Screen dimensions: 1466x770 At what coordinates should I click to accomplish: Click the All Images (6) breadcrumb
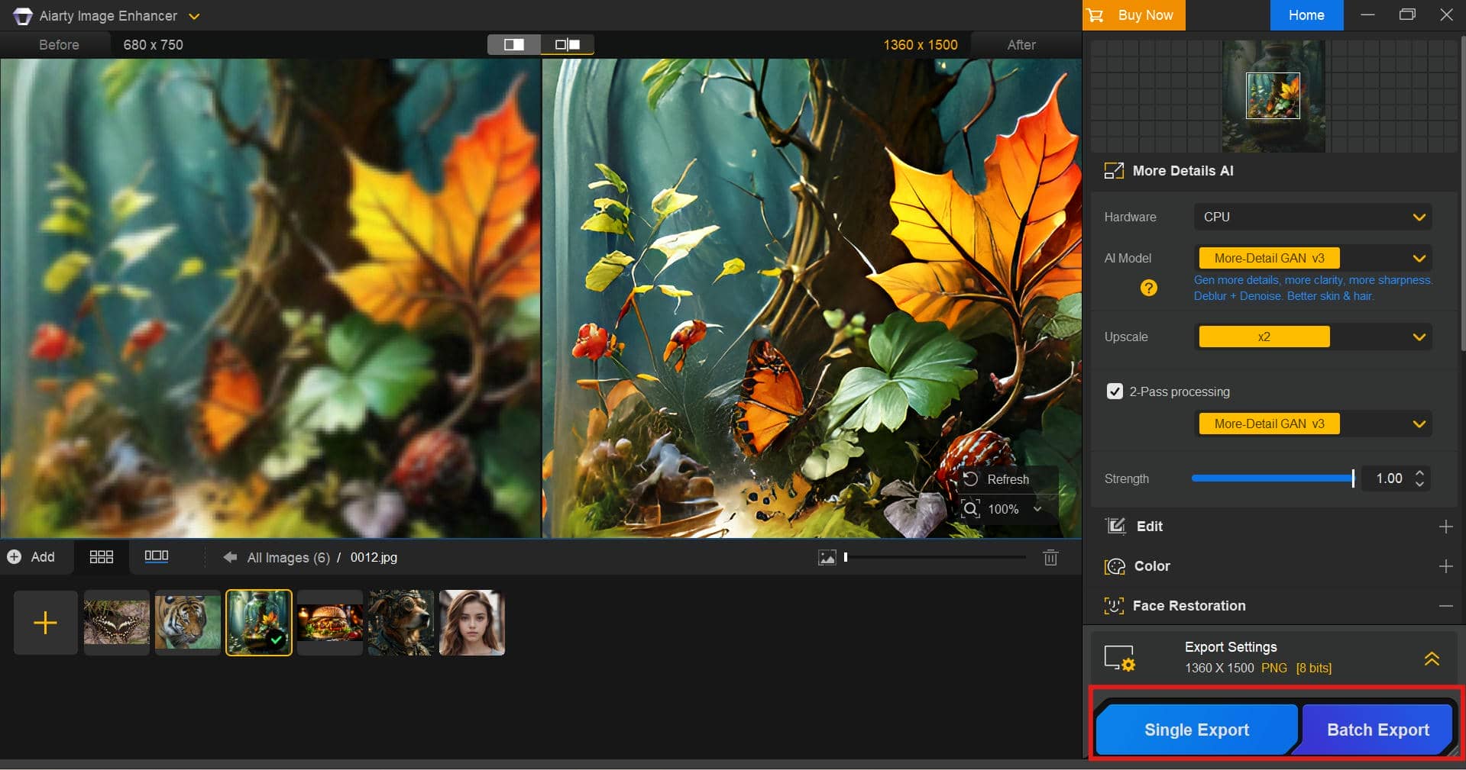tap(288, 558)
